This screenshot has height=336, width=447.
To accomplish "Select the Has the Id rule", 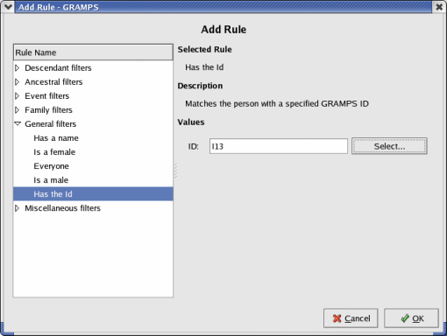I will pyautogui.click(x=93, y=194).
